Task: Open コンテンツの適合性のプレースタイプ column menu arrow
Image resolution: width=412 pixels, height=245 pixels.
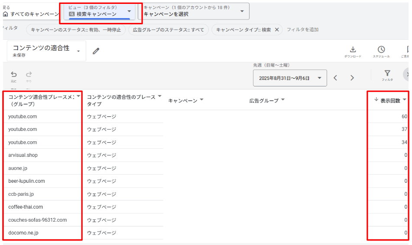Action: tap(159, 96)
